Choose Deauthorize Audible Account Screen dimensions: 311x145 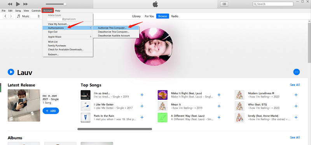coord(116,36)
